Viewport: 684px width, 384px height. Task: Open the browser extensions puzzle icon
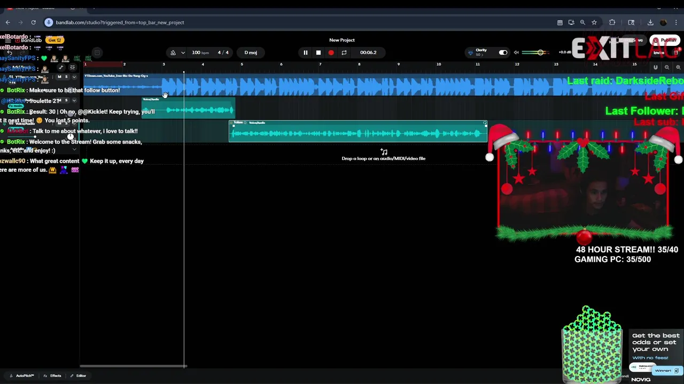(x=612, y=22)
